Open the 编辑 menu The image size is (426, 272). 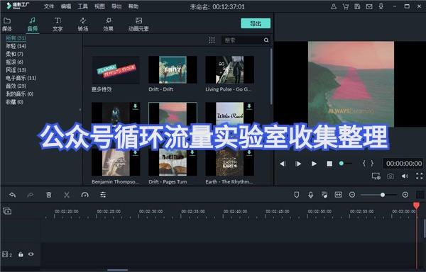pyautogui.click(x=66, y=6)
